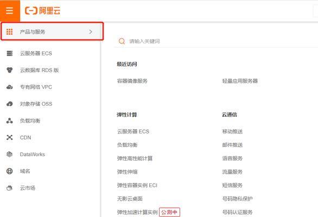The width and height of the screenshot is (318, 217).
Task: Open 云服务器 ECS in sidebar
Action: point(36,53)
